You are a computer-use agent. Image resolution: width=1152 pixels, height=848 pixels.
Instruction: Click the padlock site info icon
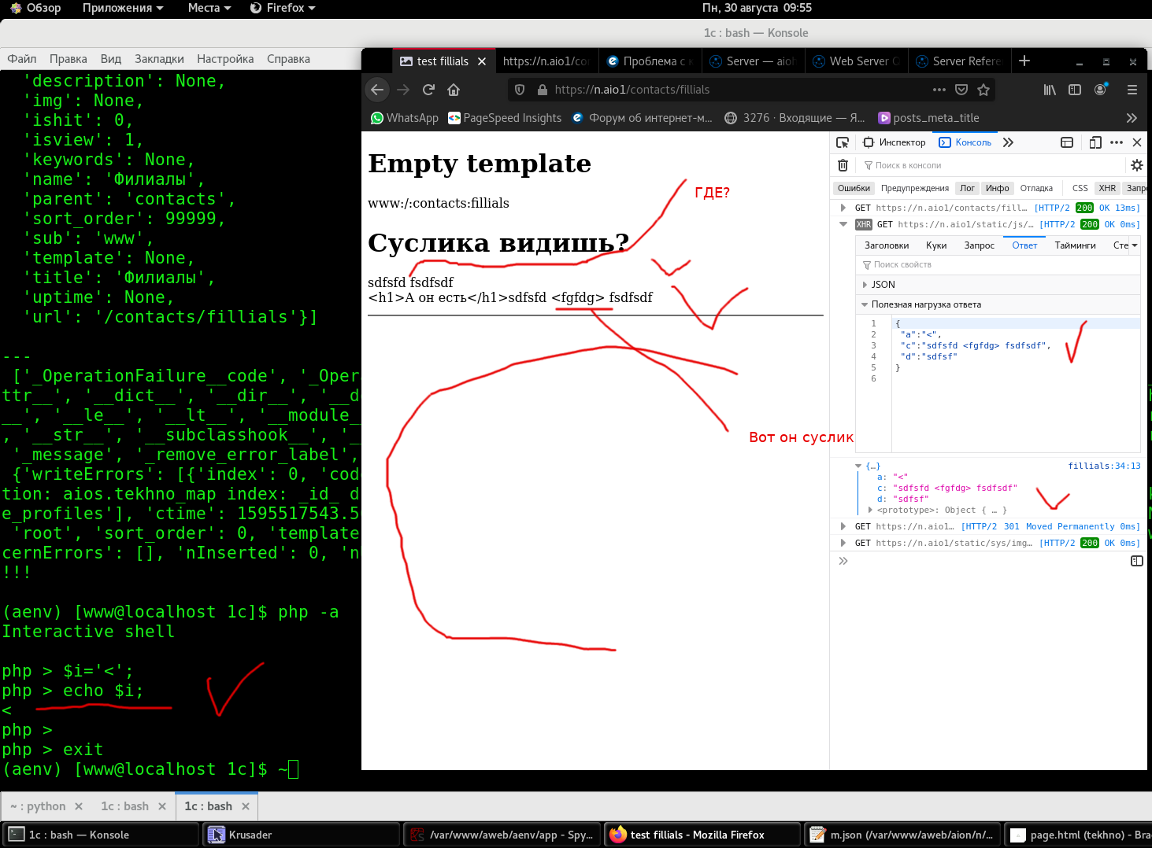point(542,90)
